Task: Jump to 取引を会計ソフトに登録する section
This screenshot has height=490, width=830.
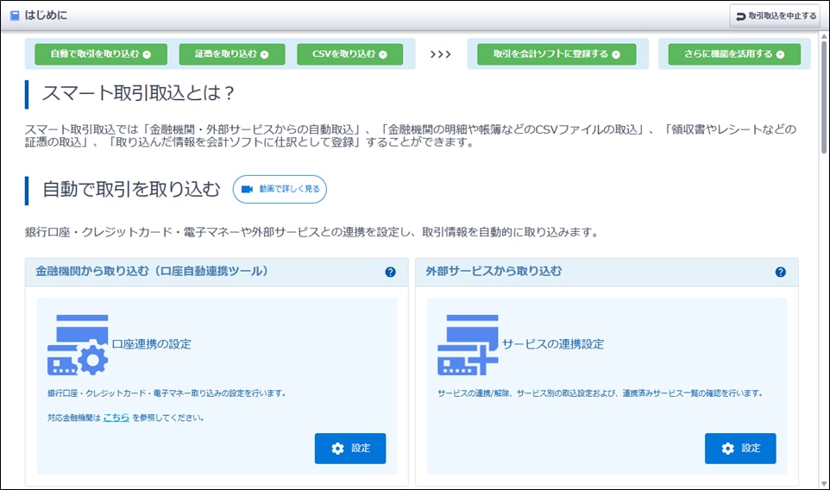Action: coord(556,54)
